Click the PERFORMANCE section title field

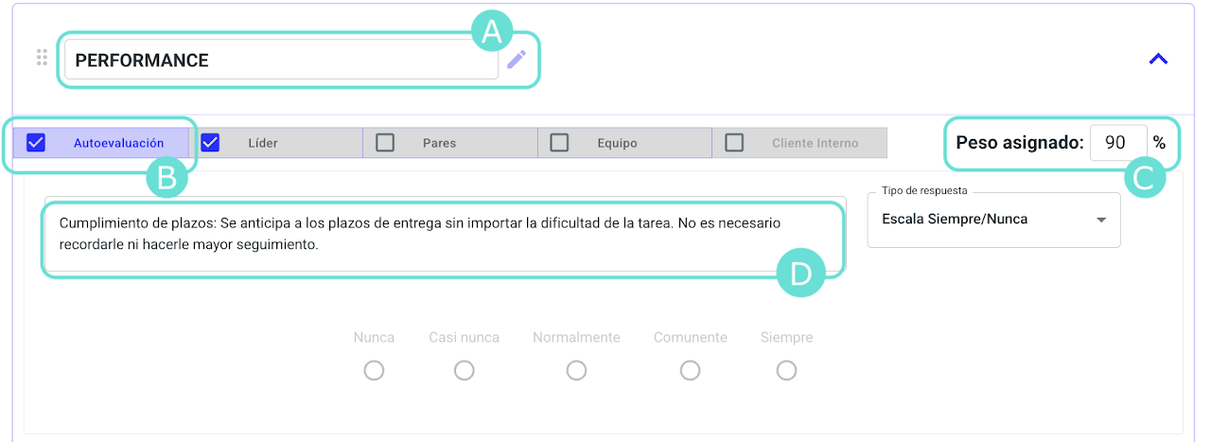281,61
